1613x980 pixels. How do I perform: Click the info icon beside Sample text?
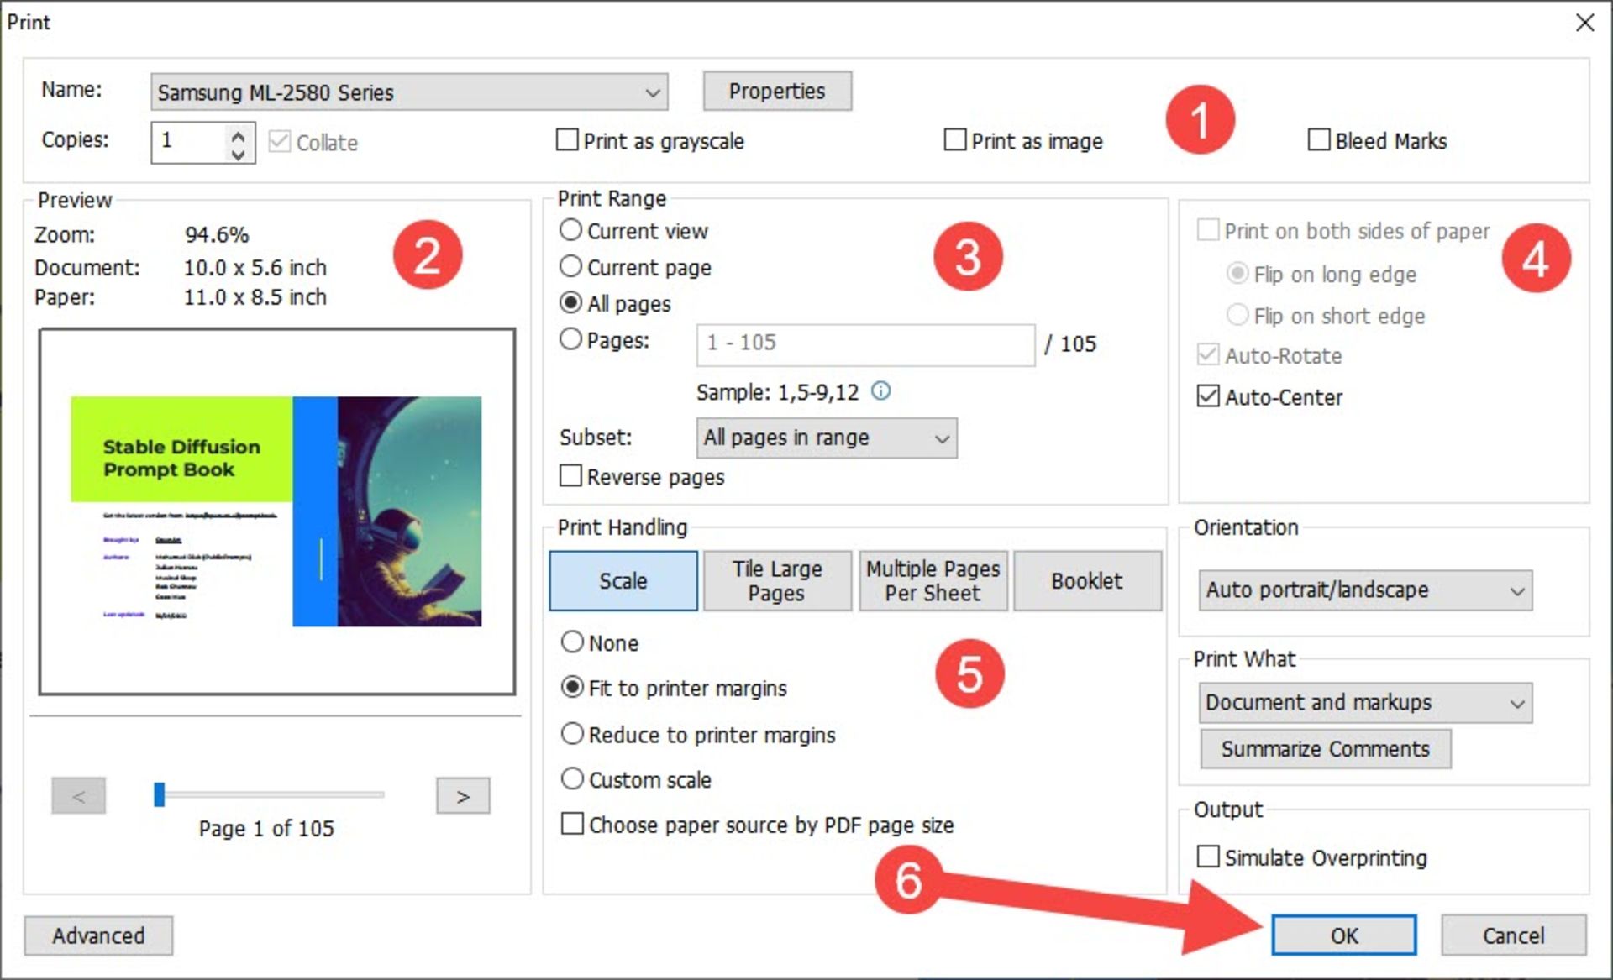880,391
